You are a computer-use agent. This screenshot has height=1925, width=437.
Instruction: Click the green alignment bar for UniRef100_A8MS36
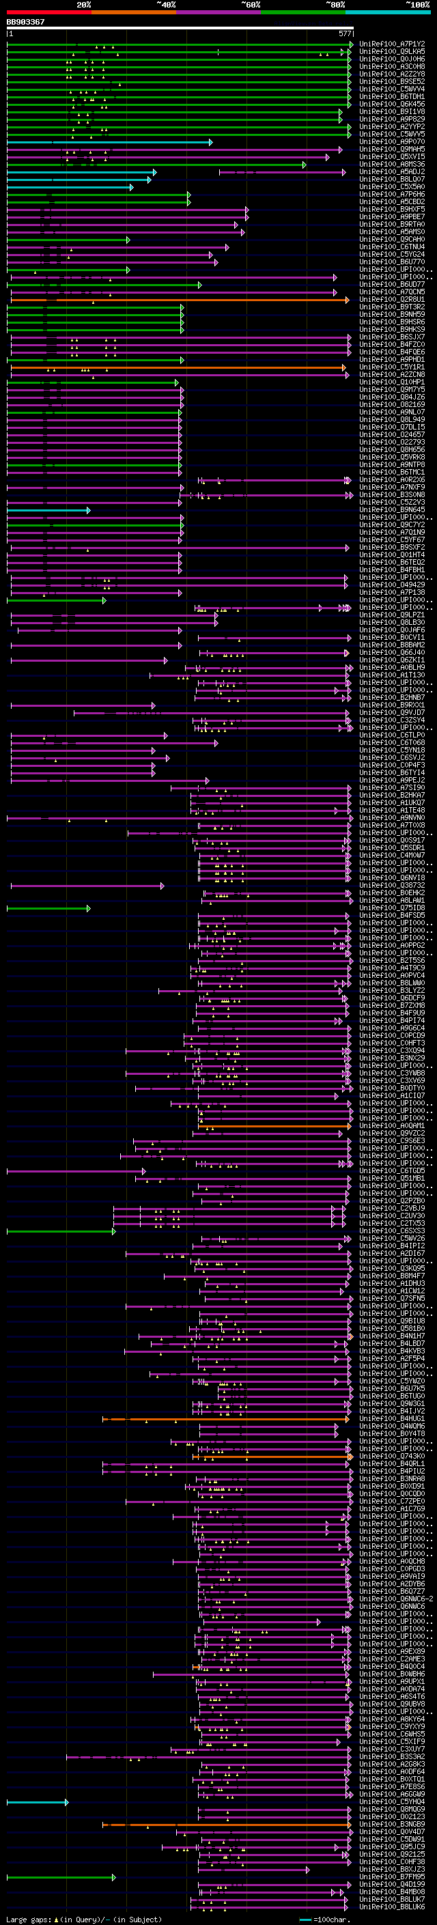[x=156, y=165]
